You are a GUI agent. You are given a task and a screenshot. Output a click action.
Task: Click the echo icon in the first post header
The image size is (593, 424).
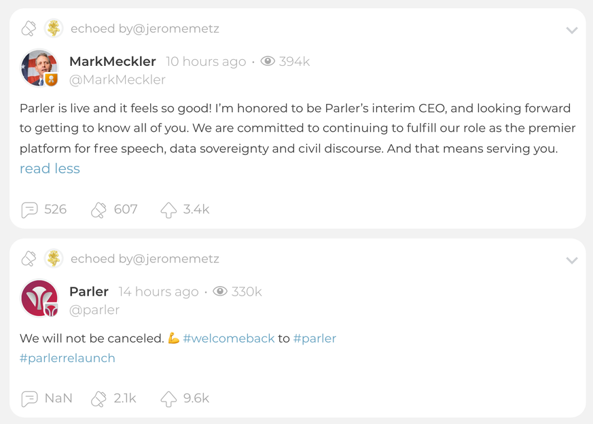(29, 29)
